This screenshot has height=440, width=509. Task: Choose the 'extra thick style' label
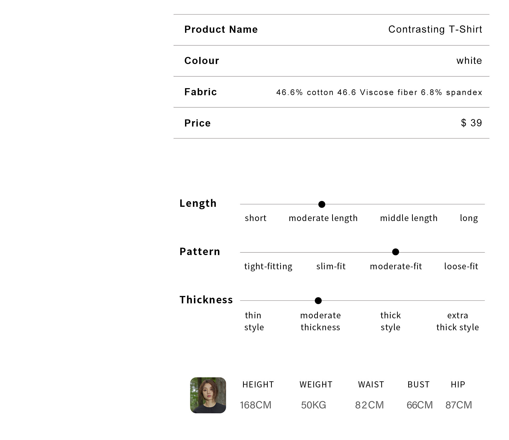coord(458,321)
